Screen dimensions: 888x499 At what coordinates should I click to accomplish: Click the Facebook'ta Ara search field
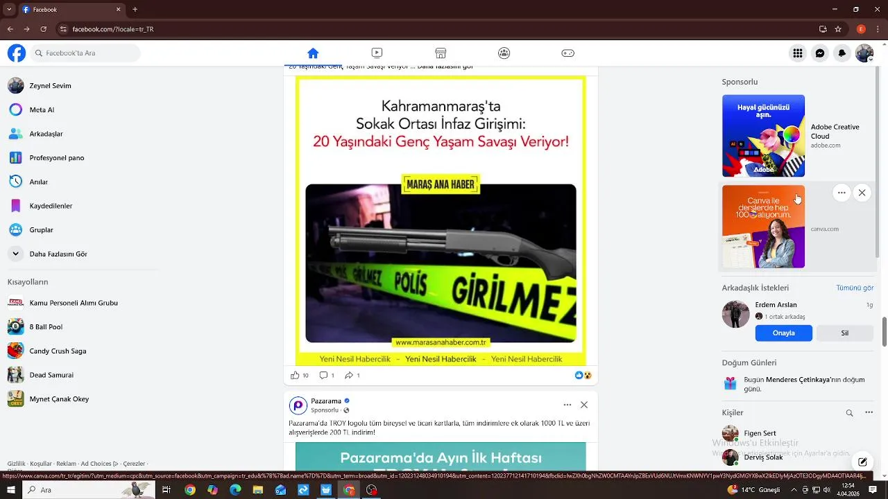pos(85,53)
